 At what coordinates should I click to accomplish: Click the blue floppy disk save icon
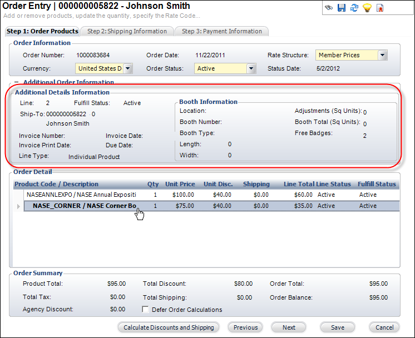pyautogui.click(x=342, y=8)
